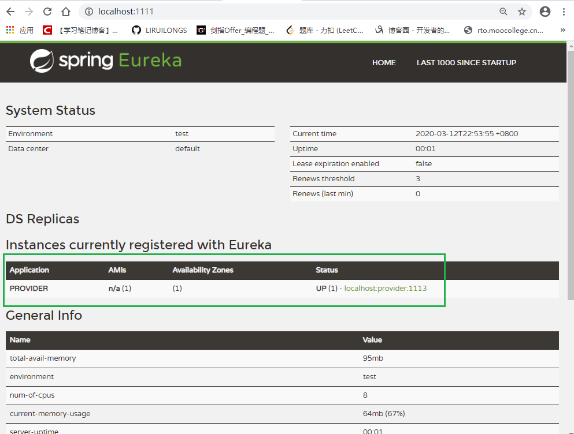Click the 'total-avail-memory' row name
Screen dimensions: 574x434
pos(43,358)
